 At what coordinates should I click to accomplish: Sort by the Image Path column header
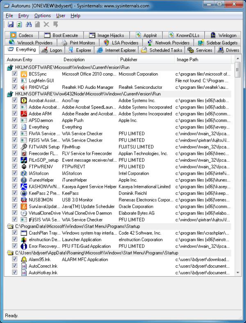203,59
